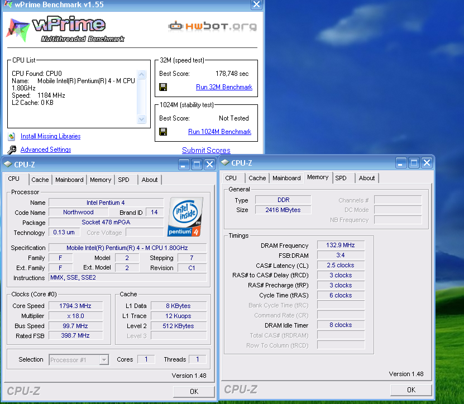The width and height of the screenshot is (464, 404).
Task: Switch to About tab in right CPU-Z
Action: pyautogui.click(x=367, y=178)
